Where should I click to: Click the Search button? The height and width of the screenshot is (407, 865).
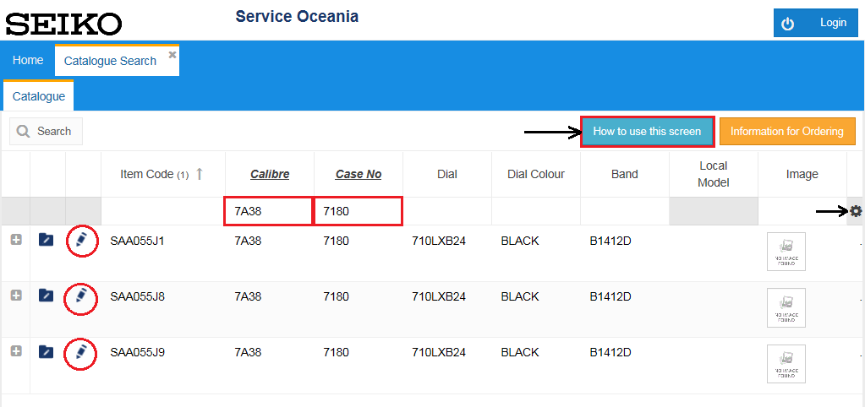pyautogui.click(x=46, y=132)
